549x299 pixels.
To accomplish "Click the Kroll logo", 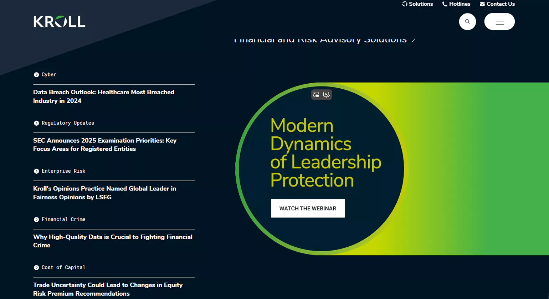I will [x=59, y=22].
